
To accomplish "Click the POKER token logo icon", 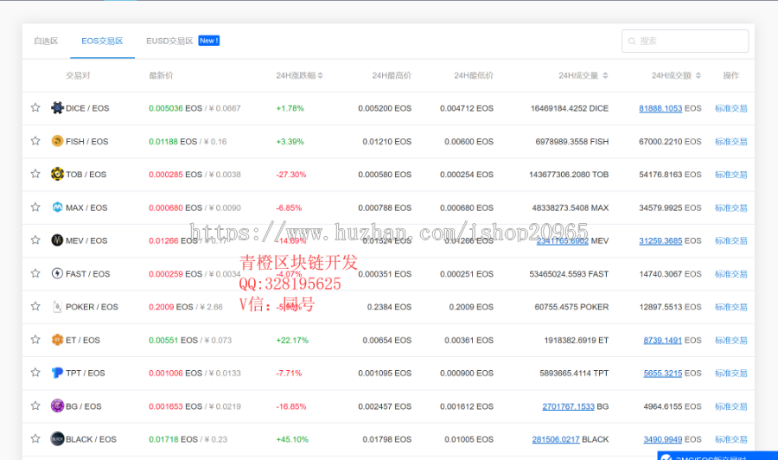I will pyautogui.click(x=57, y=306).
